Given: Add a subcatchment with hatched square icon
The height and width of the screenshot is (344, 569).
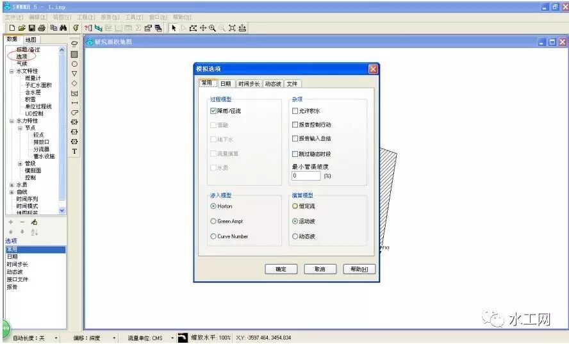Looking at the screenshot, I should [74, 54].
